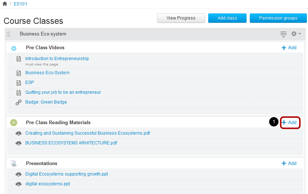Select the Business Eco-system class header
308x194 pixels.
click(43, 34)
